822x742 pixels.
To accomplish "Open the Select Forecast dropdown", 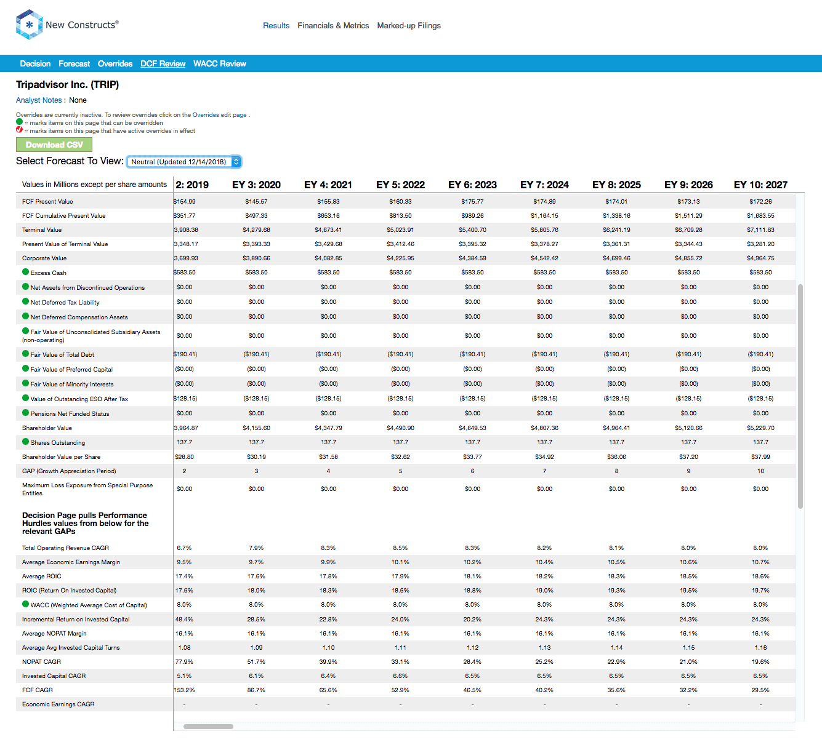I will 183,162.
